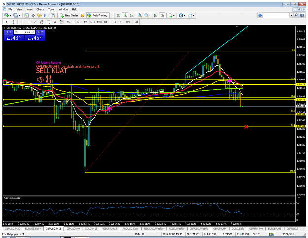Image resolution: width=308 pixels, height=238 pixels.
Task: Switch timeframe to M5
Action: tap(86, 22)
